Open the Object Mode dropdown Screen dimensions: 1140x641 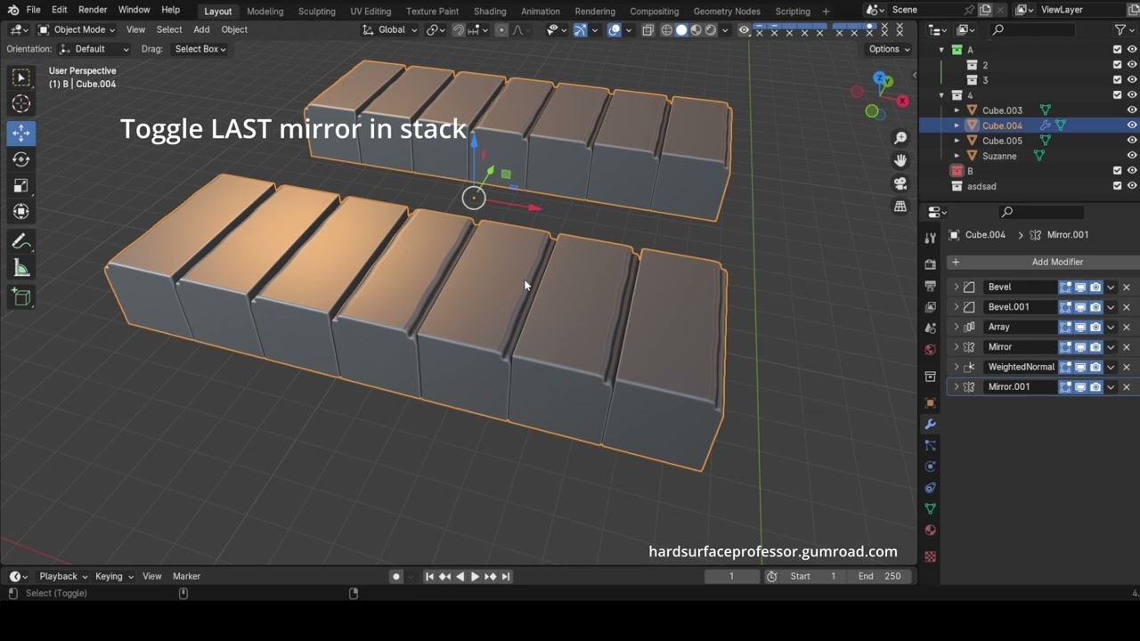tap(77, 29)
